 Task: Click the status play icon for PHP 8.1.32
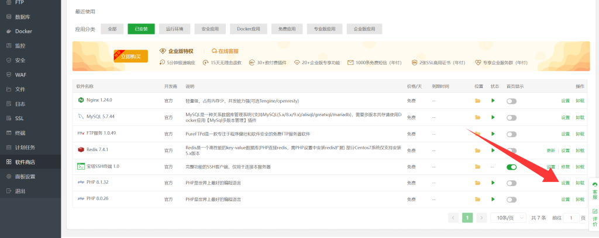point(493,183)
